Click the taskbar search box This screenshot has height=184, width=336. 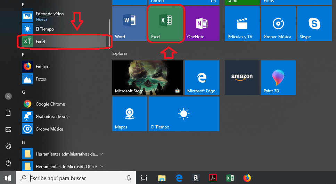[76, 178]
